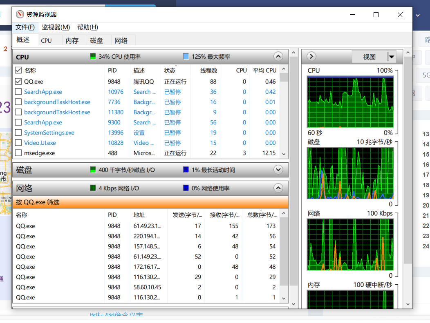Viewport: 430px width, 323px height.
Task: Click the CPU usage graph
Action: [x=350, y=102]
